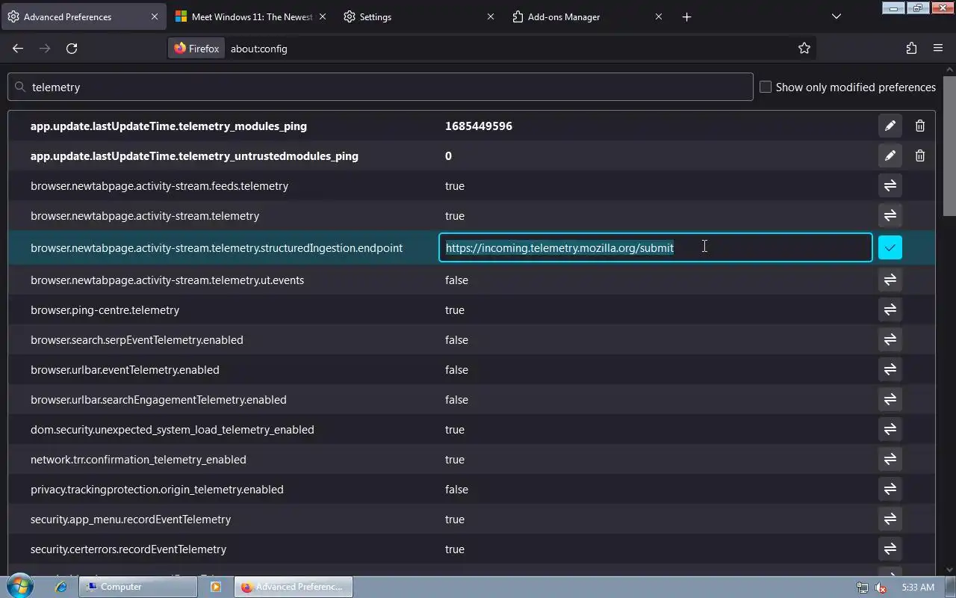956x598 pixels.
Task: Delete the app.update.lastUpdateTime.telemetry_modules_ping preference
Action: [919, 126]
